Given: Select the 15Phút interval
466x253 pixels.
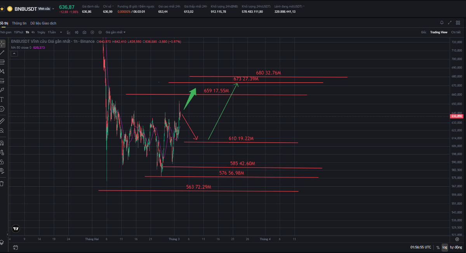Looking at the screenshot, I should point(19,32).
